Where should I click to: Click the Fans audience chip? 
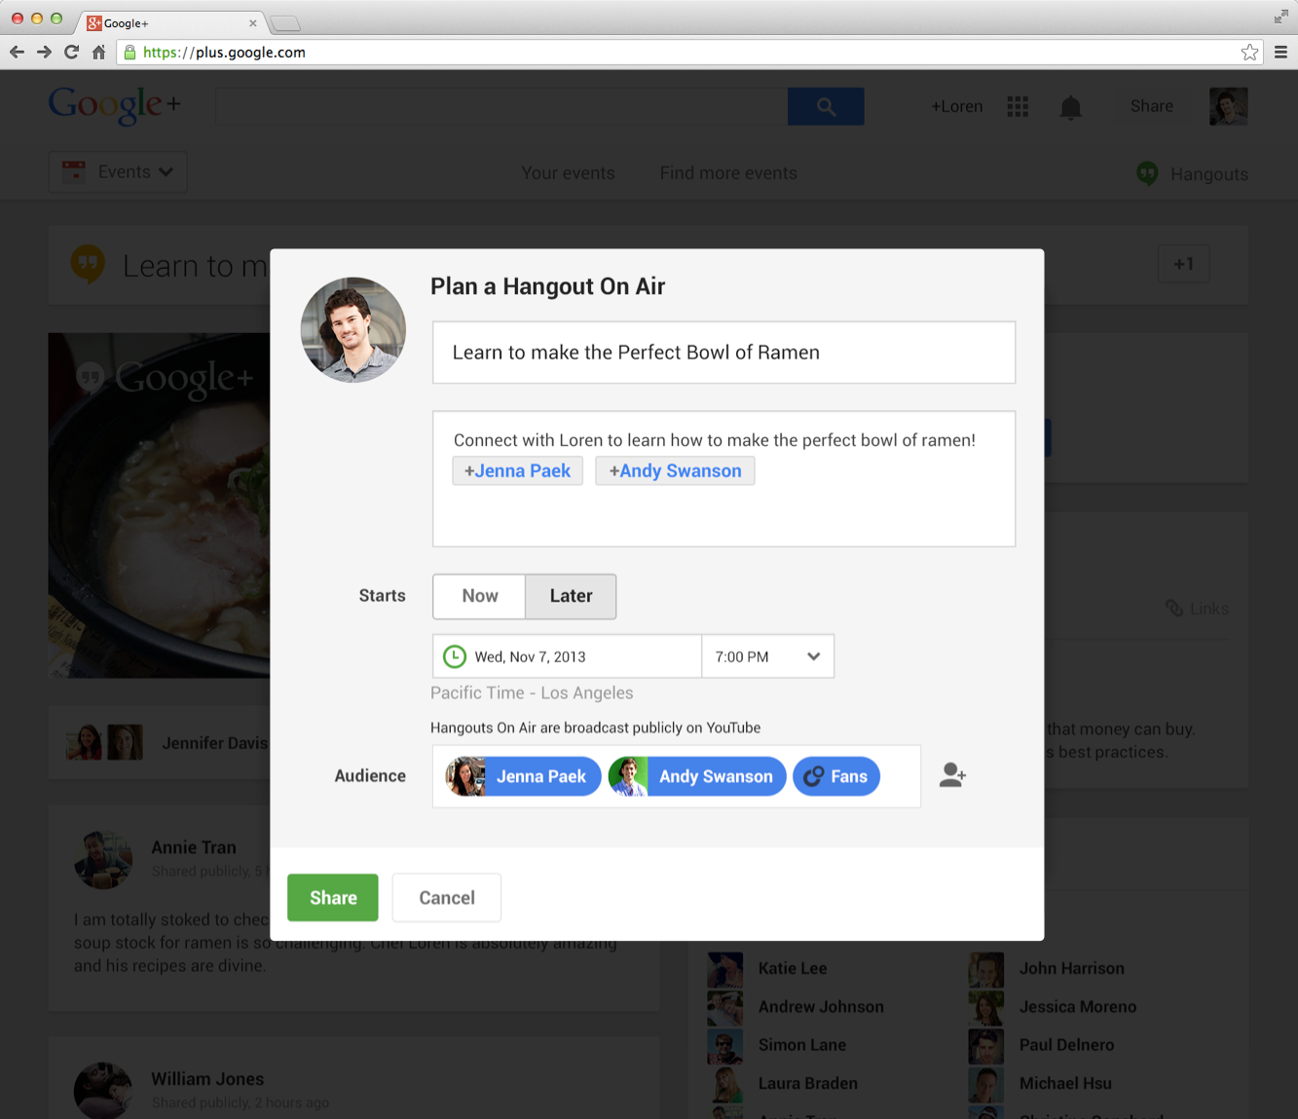click(x=836, y=776)
